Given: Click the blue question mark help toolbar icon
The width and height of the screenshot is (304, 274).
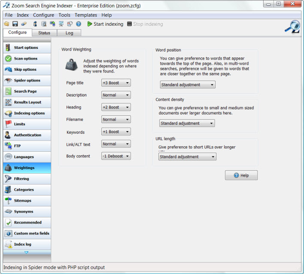Looking at the screenshot, I should pyautogui.click(x=79, y=24).
